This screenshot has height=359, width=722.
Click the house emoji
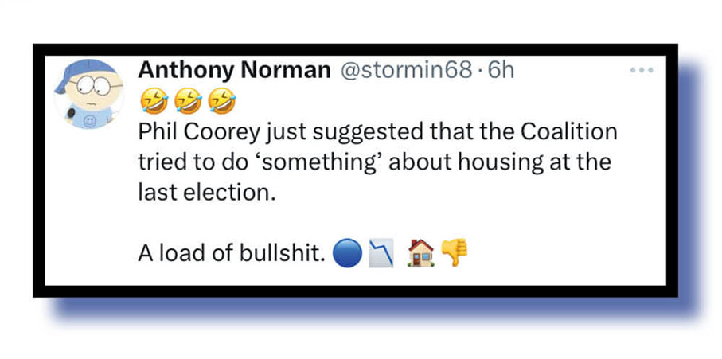420,255
